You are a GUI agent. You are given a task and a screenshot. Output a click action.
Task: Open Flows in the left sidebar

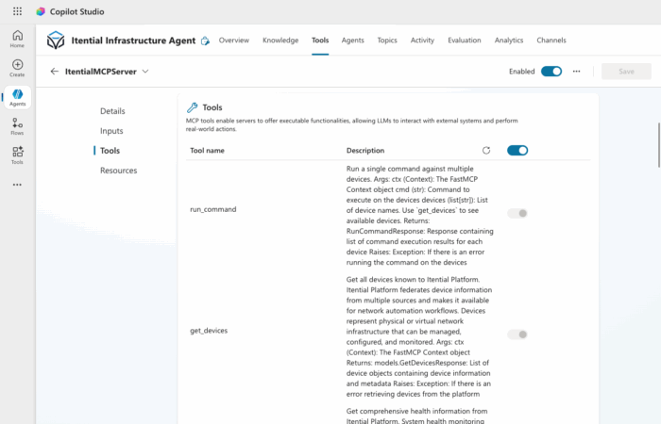click(x=17, y=126)
